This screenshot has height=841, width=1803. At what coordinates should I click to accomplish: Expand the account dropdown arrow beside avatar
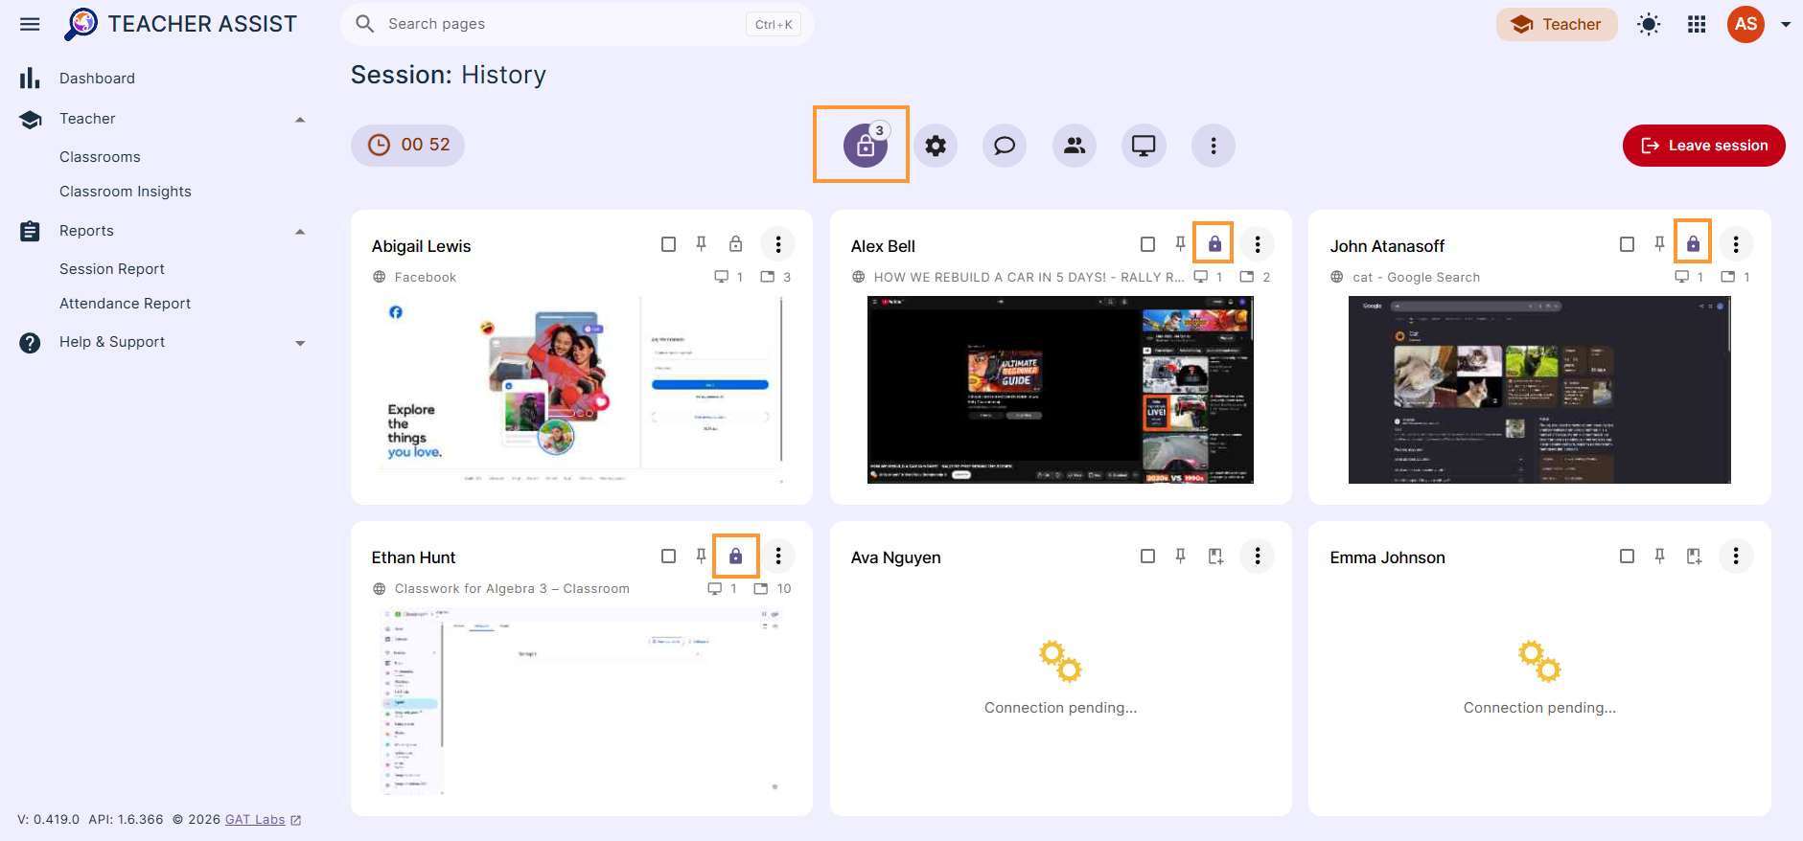[1786, 25]
